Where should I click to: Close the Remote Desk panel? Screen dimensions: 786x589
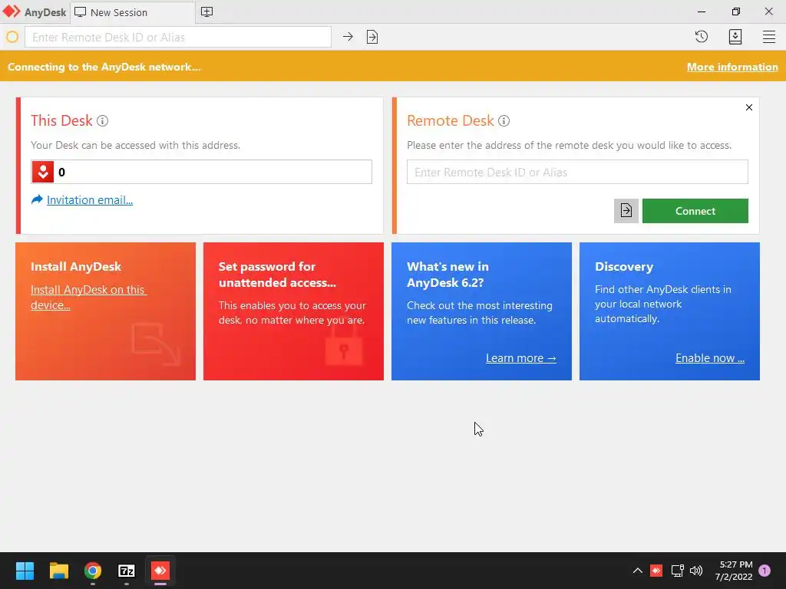click(749, 107)
